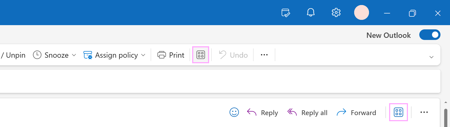
Task: Click the Undo button
Action: (233, 55)
